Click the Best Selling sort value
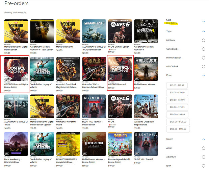Image resolution: width=209 pixels, height=169 pixels. coord(172,23)
